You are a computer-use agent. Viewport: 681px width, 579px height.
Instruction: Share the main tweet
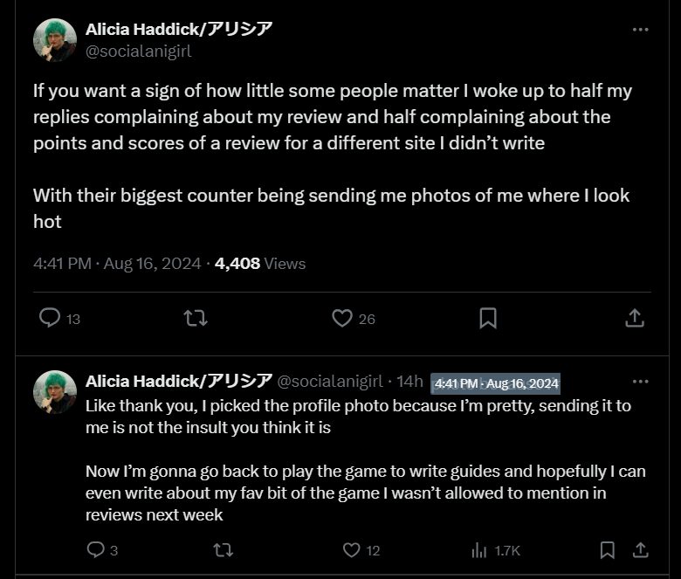[x=635, y=319]
